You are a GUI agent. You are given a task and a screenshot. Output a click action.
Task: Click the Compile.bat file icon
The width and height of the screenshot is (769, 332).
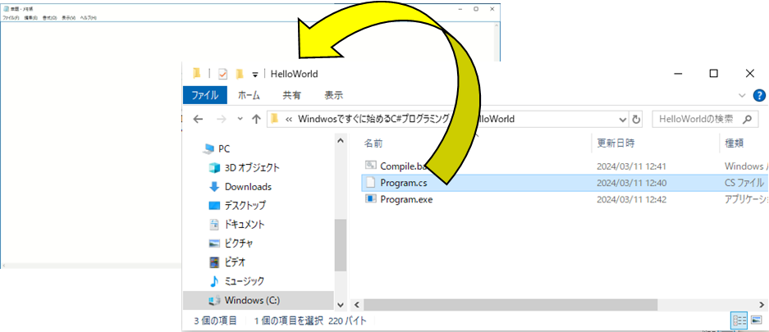point(371,166)
